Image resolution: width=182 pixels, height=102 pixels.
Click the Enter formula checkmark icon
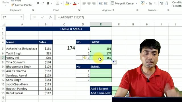[42, 17]
